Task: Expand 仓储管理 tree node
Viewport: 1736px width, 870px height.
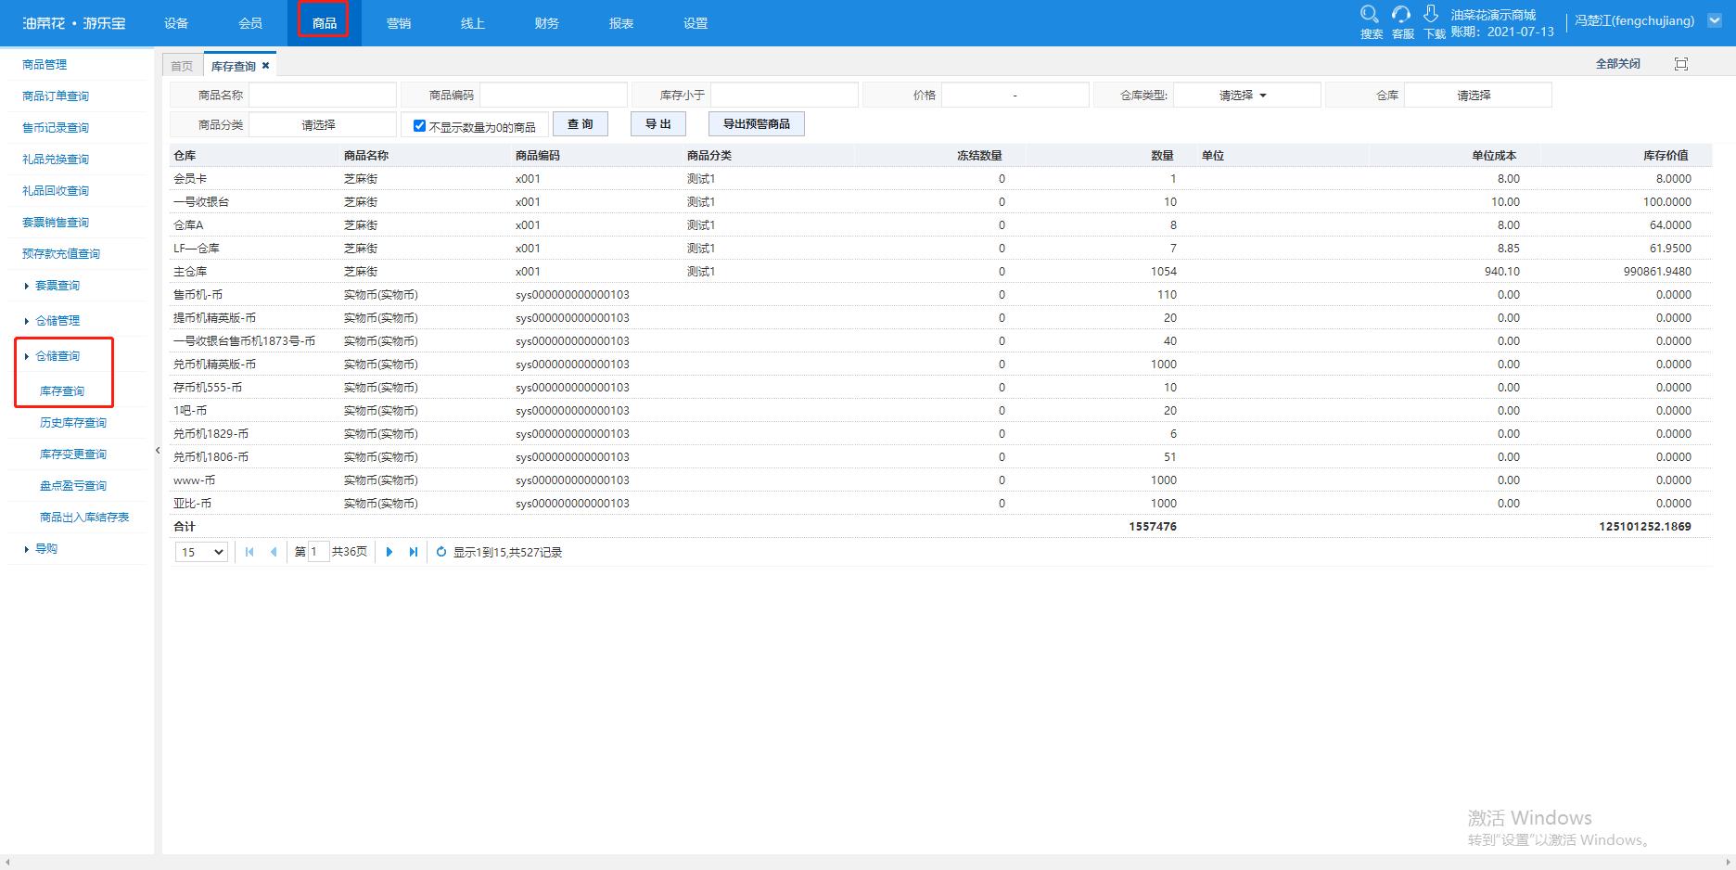Action: pyautogui.click(x=26, y=321)
